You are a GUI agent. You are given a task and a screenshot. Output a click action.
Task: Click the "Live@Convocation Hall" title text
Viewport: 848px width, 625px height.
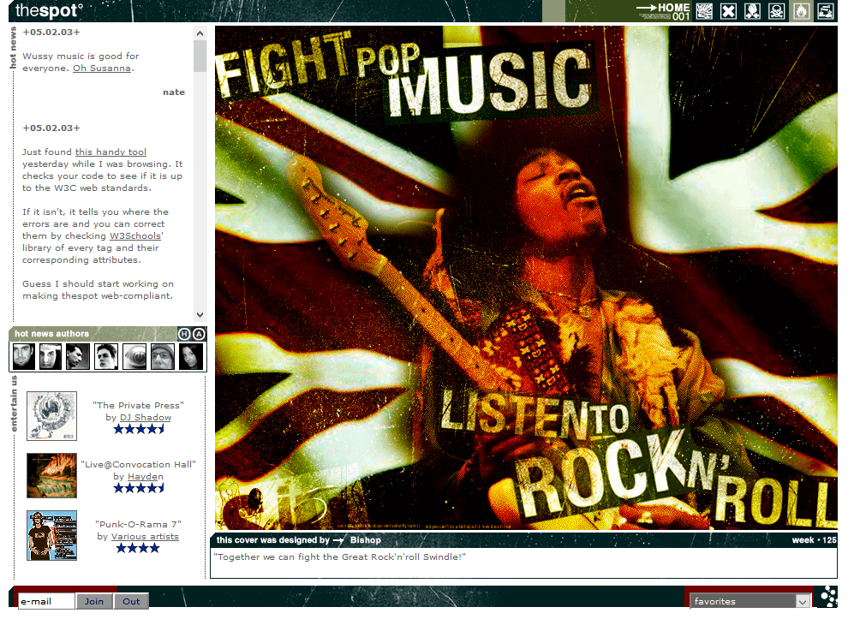coord(139,464)
